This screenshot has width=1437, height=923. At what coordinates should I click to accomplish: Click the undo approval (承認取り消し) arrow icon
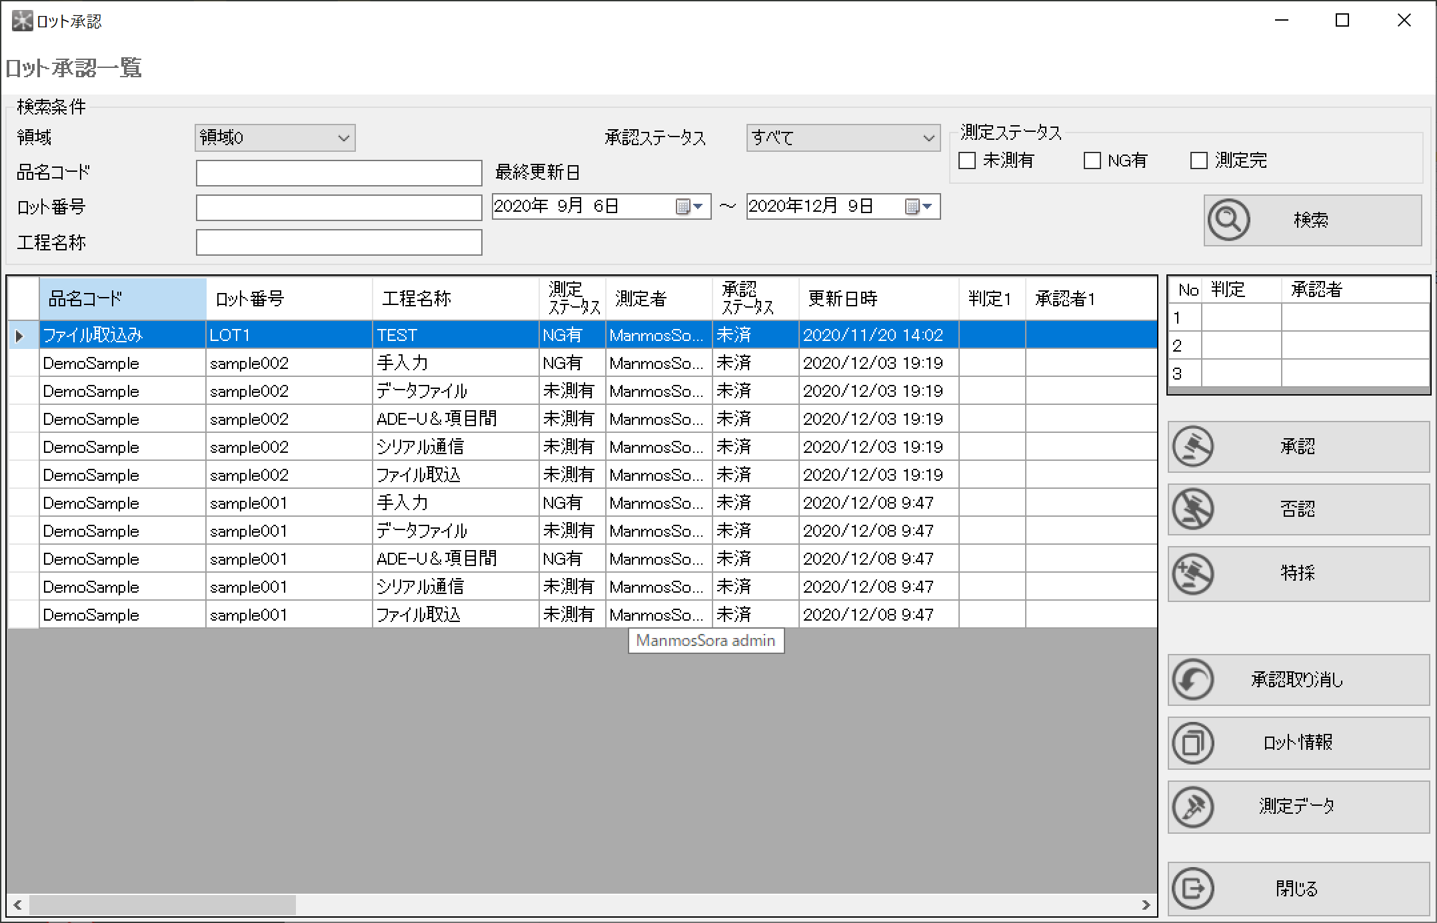(1193, 679)
